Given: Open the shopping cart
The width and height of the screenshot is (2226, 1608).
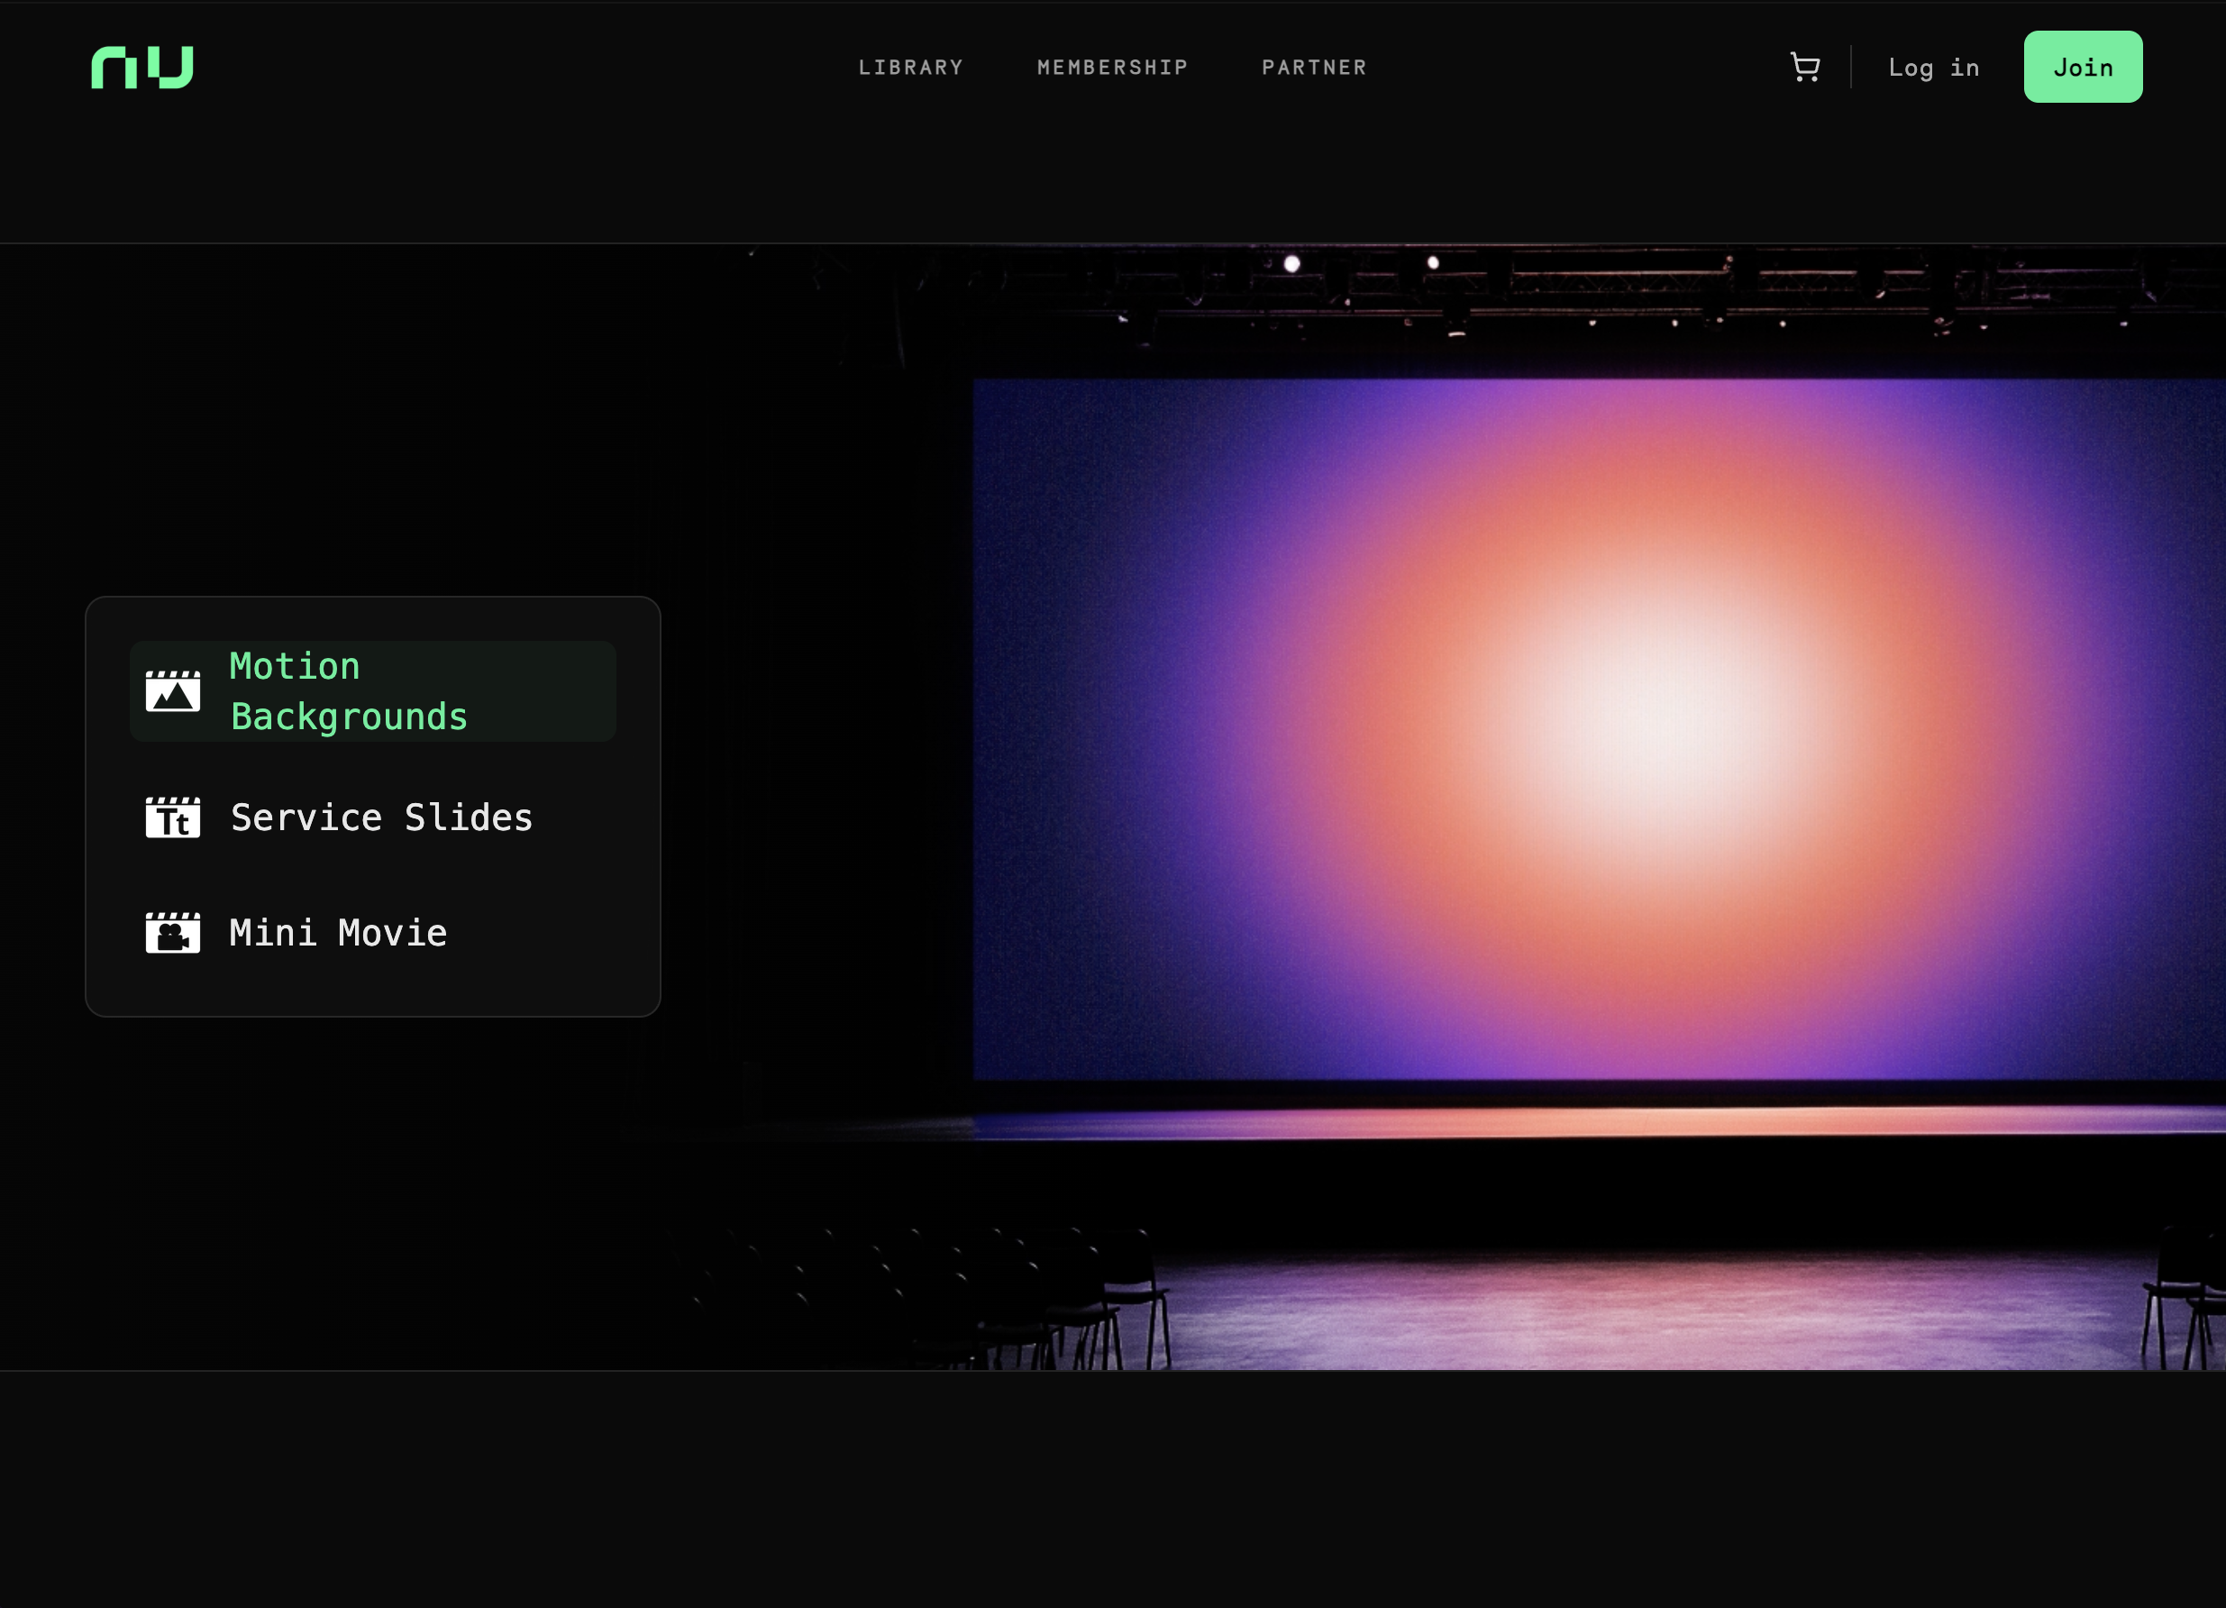Looking at the screenshot, I should click(x=1805, y=67).
